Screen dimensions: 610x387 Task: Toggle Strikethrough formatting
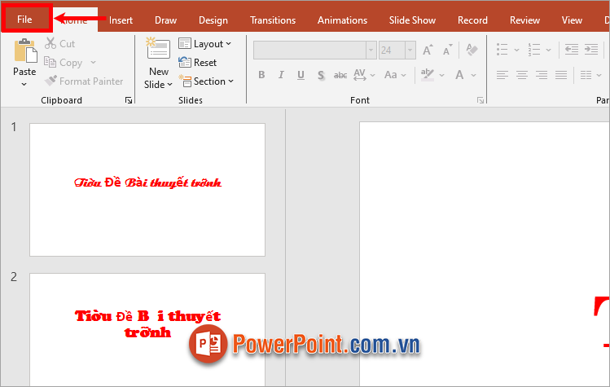click(340, 75)
